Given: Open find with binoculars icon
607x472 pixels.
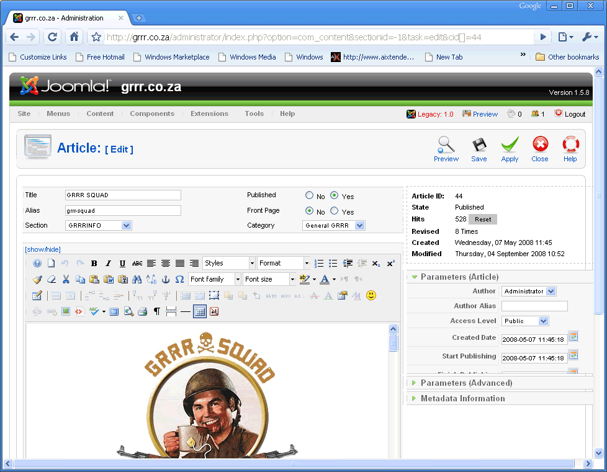Looking at the screenshot, I should pyautogui.click(x=137, y=279).
